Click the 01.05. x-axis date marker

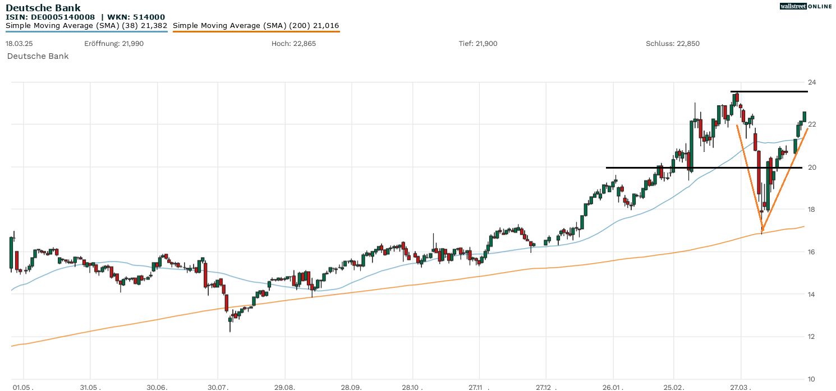(23, 387)
